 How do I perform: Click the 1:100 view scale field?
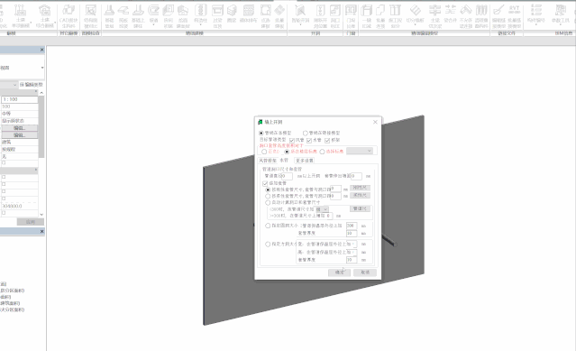(20, 99)
